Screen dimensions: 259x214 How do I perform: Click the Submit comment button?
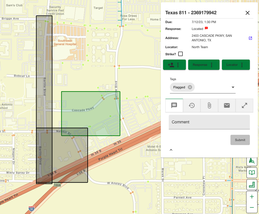[x=240, y=140]
